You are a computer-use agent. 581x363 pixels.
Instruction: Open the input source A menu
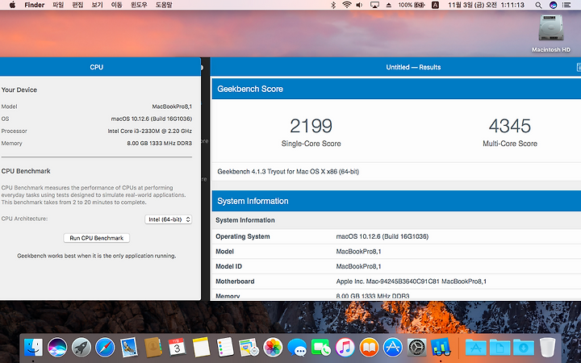(436, 5)
